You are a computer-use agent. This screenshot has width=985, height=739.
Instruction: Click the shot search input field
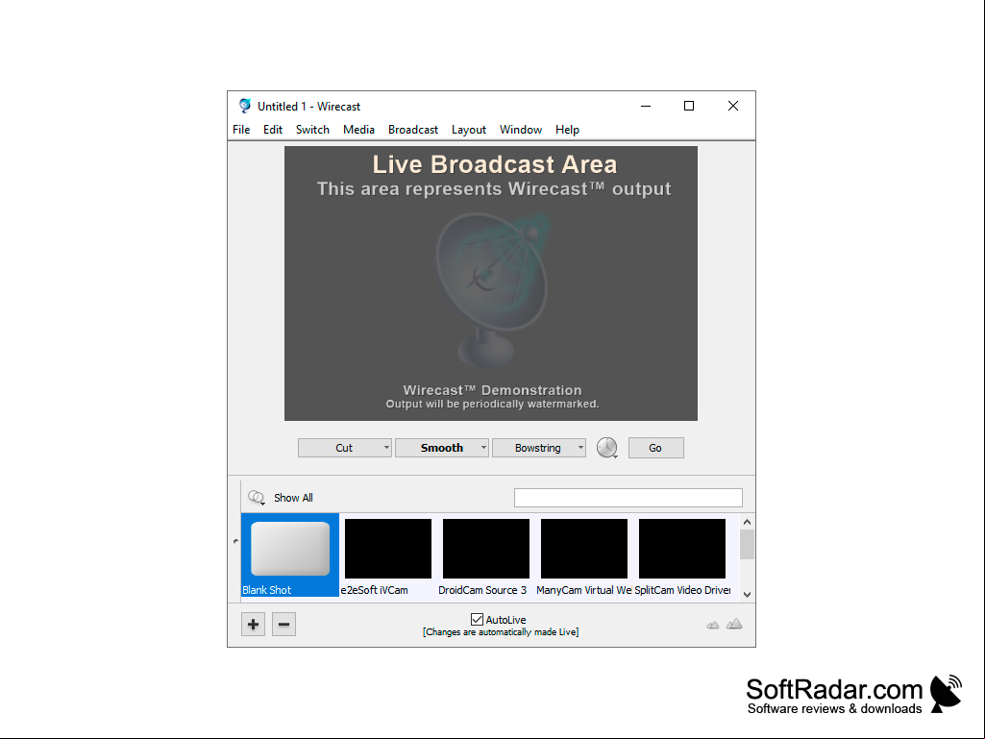pyautogui.click(x=628, y=498)
